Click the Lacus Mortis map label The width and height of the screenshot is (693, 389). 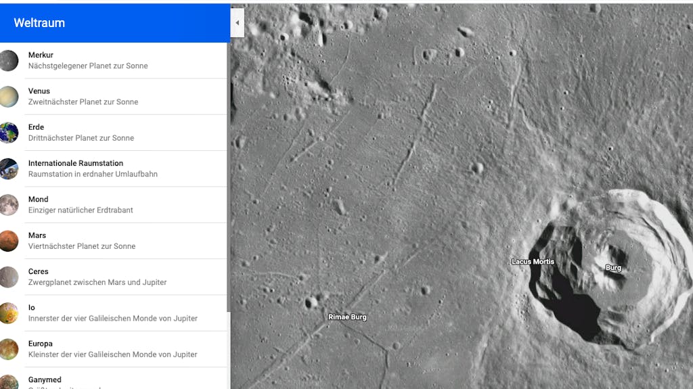[533, 262]
